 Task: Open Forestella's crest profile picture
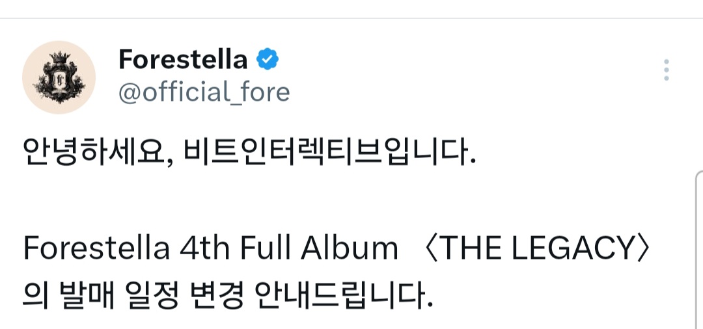tap(59, 77)
